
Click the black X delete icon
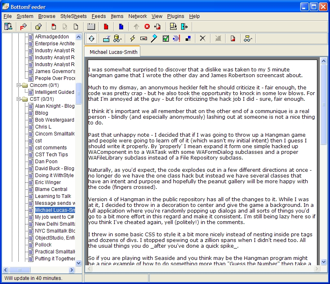(x=202, y=38)
